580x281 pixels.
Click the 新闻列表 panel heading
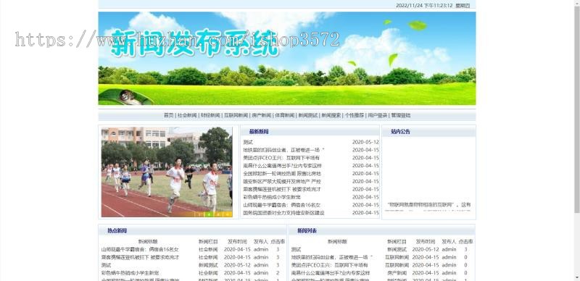point(307,231)
